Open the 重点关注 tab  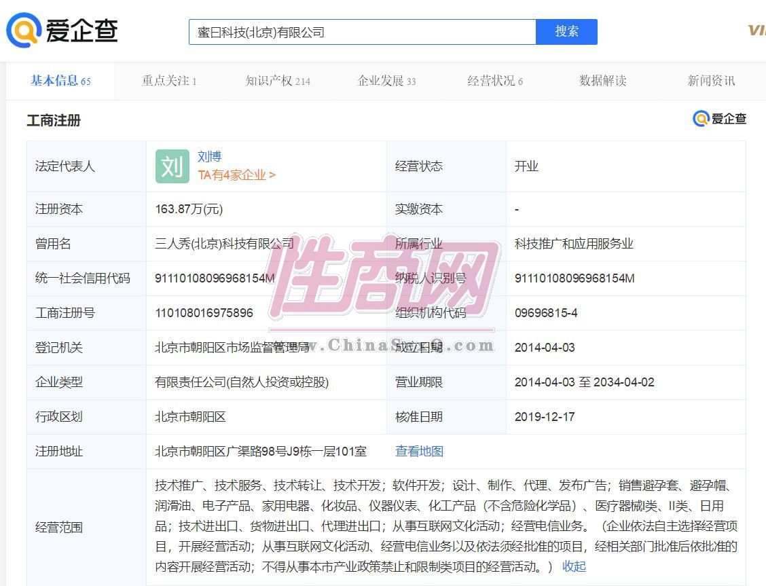pos(169,81)
